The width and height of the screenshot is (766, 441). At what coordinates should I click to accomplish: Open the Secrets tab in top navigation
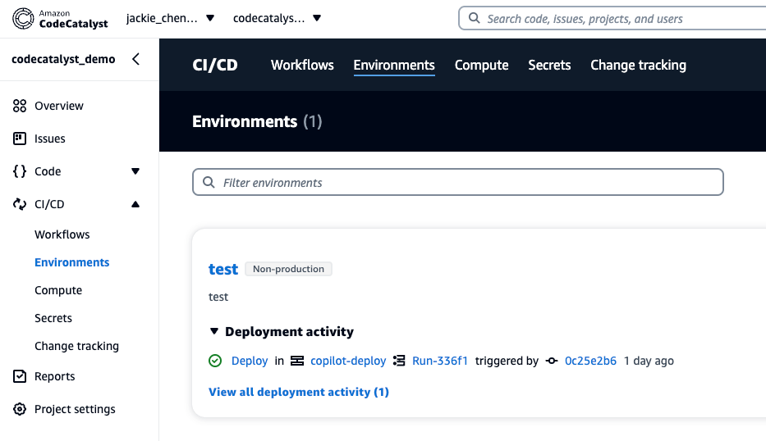pyautogui.click(x=549, y=65)
